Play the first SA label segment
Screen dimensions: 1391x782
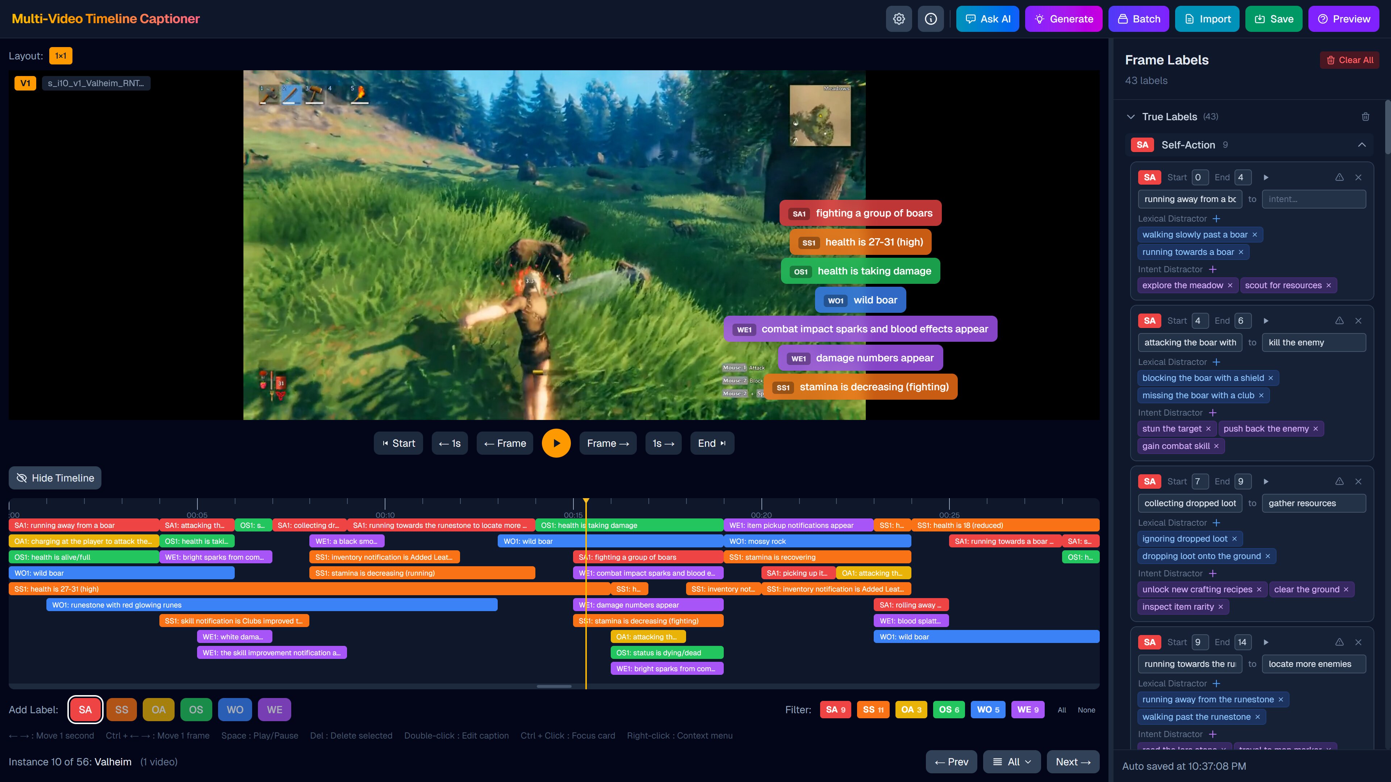1266,177
